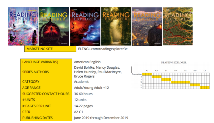
Task: Click the SERIES AUTHORS label
Action: click(35, 72)
